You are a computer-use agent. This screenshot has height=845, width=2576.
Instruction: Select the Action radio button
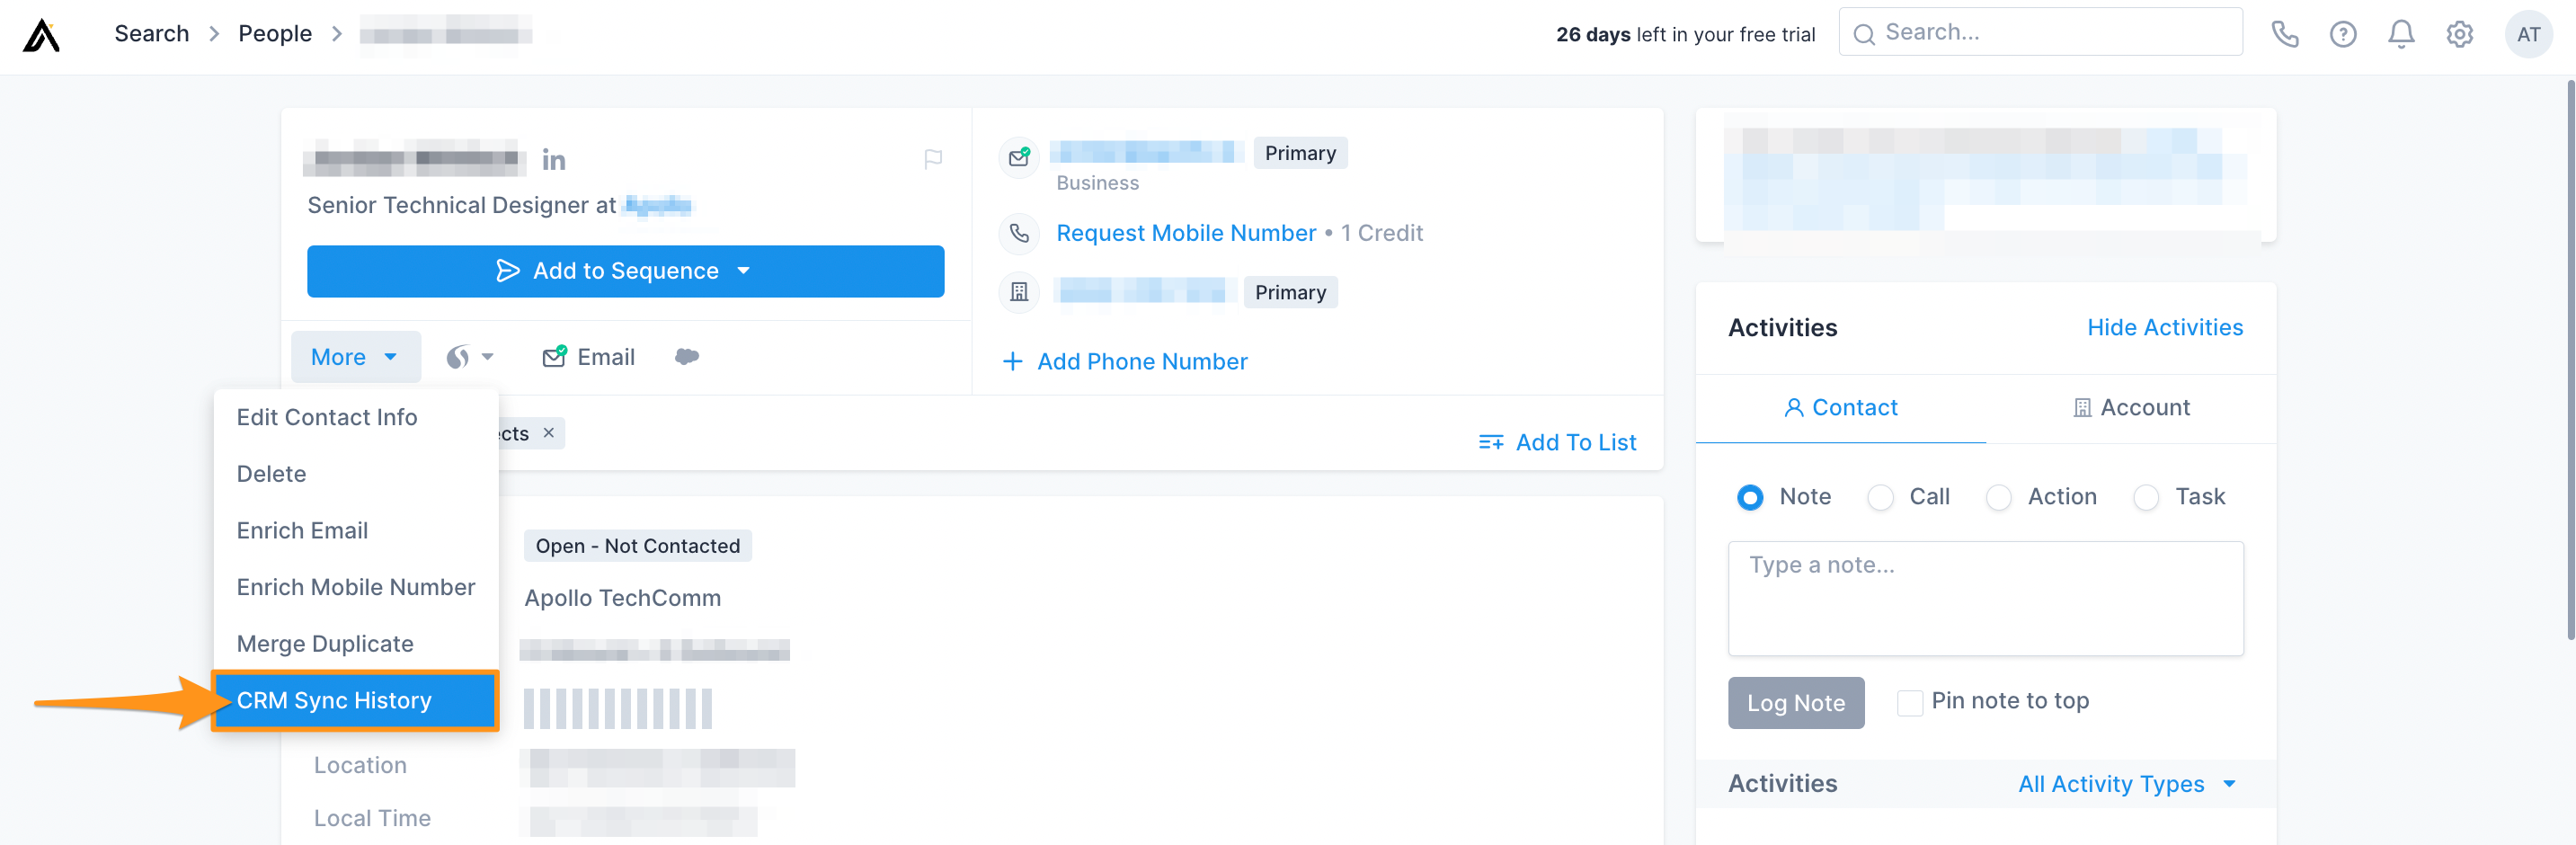coord(1997,497)
